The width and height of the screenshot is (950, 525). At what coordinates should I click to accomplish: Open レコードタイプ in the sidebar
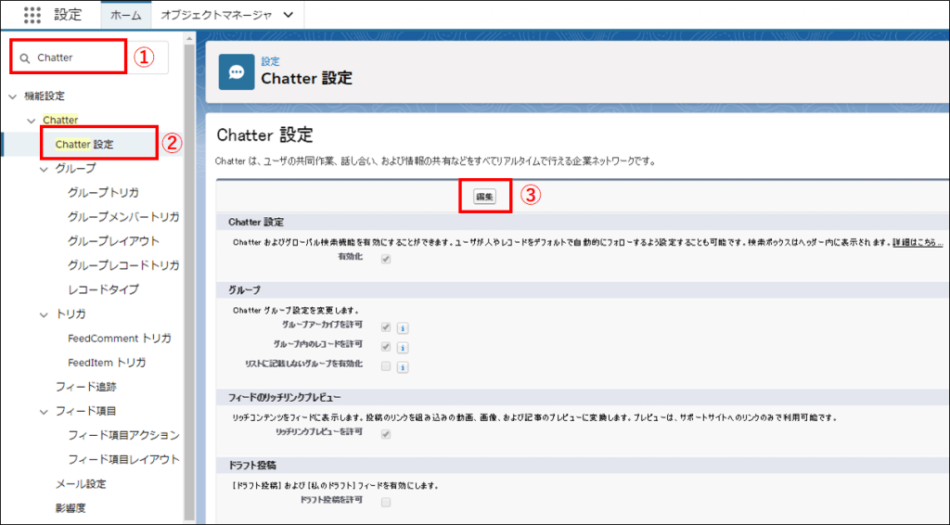coord(103,289)
